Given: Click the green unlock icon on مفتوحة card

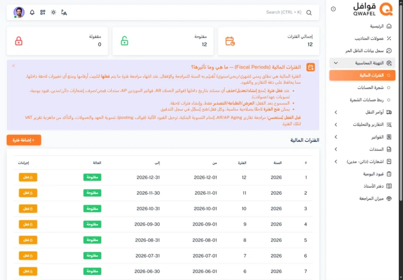Looking at the screenshot, I should coord(124,41).
